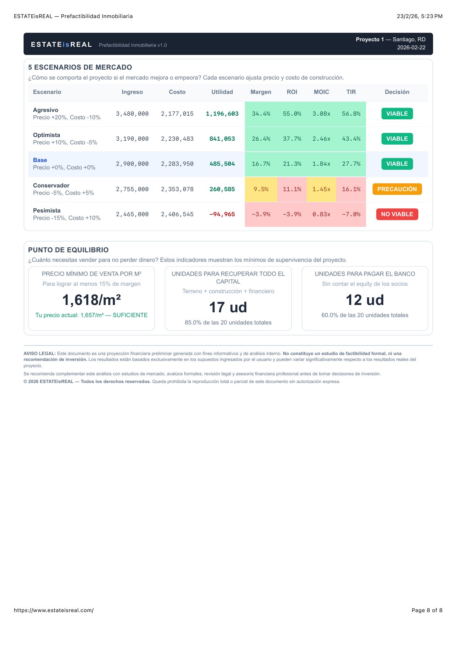Click the ESTATEisREAL logo in the dark header
The width and height of the screenshot is (457, 646).
[61, 45]
